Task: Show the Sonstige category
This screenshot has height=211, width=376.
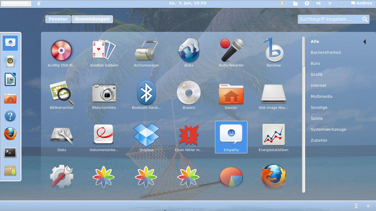Action: coord(319,107)
